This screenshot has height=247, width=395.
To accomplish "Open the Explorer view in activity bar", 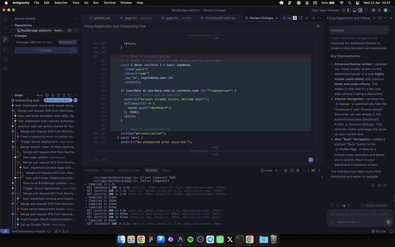I will tap(5, 19).
